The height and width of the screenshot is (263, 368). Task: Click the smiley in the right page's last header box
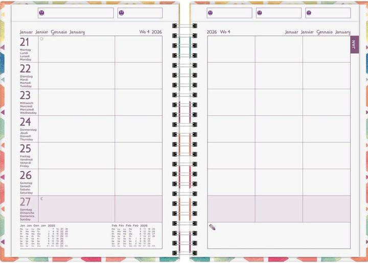pos(309,13)
